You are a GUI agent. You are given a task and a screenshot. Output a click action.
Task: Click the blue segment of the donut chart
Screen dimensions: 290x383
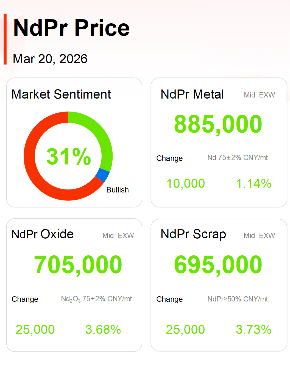pyautogui.click(x=103, y=175)
